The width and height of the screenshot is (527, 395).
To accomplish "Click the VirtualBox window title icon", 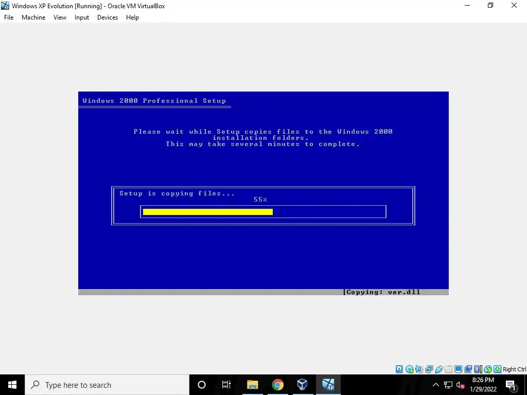I will point(5,5).
